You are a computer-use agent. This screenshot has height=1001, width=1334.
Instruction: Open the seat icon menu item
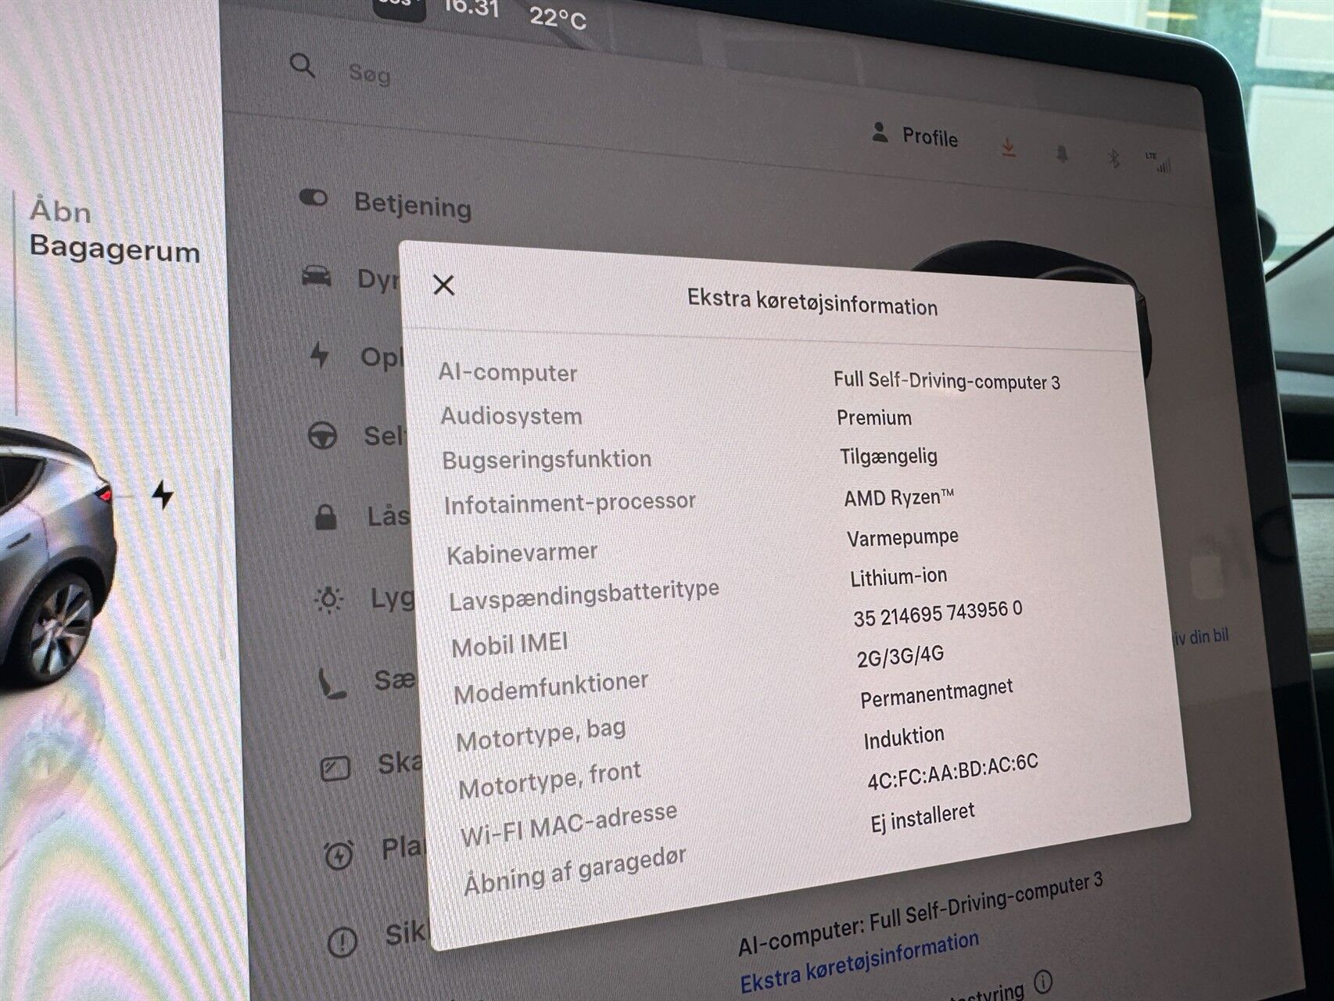point(332,683)
